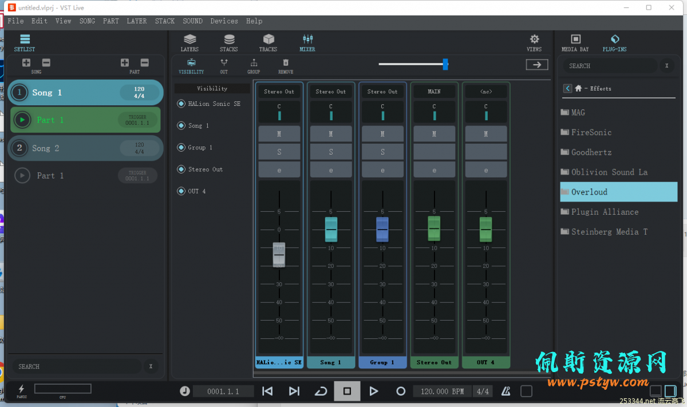The image size is (687, 407).
Task: Mute the Song 1 channel
Action: [331, 134]
